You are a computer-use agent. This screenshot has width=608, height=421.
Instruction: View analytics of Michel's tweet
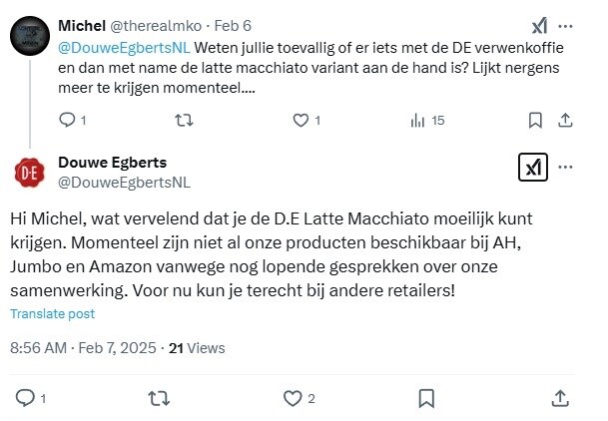point(418,121)
